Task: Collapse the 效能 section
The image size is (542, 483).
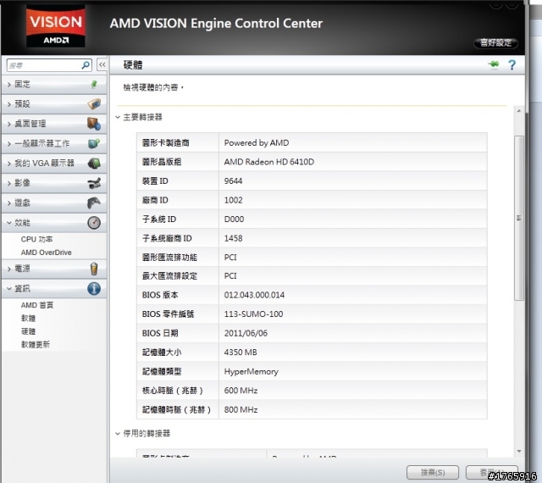Action: [x=9, y=223]
